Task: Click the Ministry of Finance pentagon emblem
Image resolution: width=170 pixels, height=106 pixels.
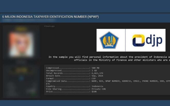Action: [111, 40]
